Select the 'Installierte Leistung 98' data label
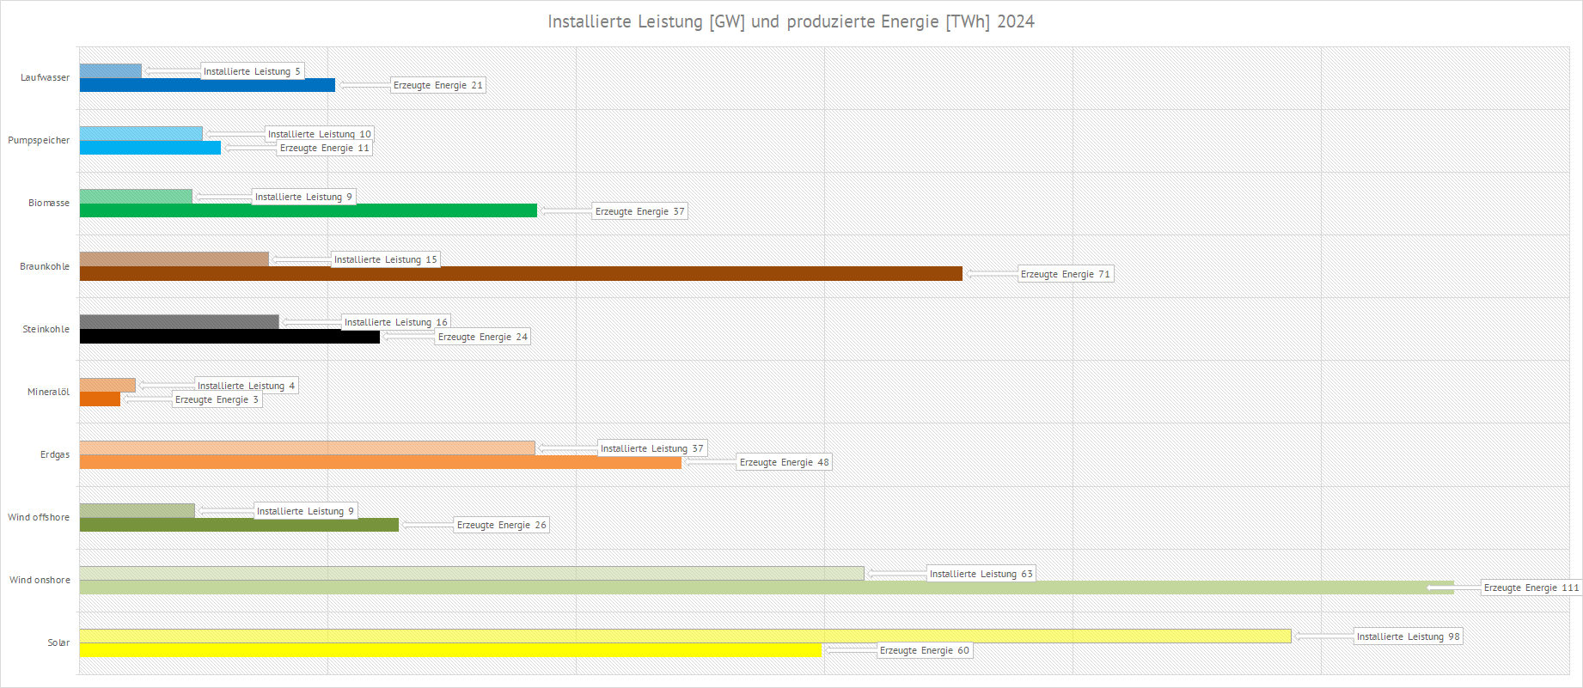Image resolution: width=1583 pixels, height=688 pixels. 1407,636
